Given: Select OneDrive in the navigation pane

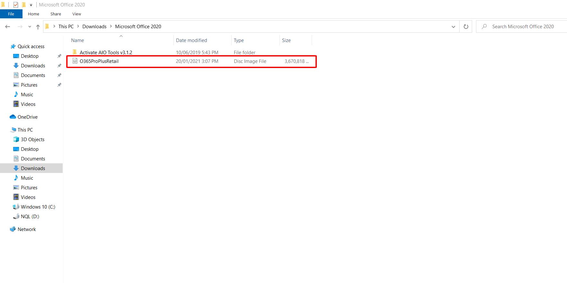Looking at the screenshot, I should pyautogui.click(x=28, y=117).
